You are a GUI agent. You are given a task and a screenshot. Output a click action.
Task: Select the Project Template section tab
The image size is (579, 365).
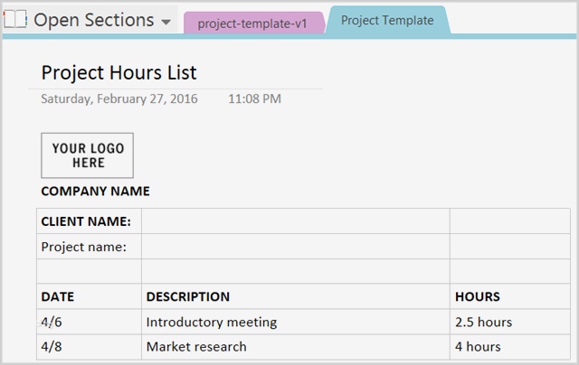point(386,20)
